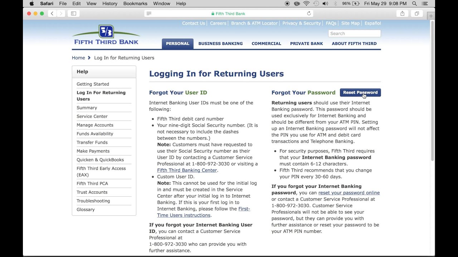Click the screen recording stop icon in the menu bar
This screenshot has height=257, width=458.
[287, 4]
